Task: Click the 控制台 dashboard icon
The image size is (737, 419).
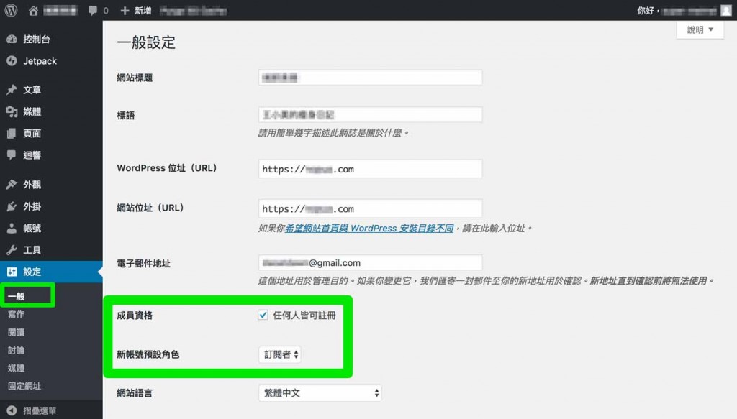Action: pos(12,40)
